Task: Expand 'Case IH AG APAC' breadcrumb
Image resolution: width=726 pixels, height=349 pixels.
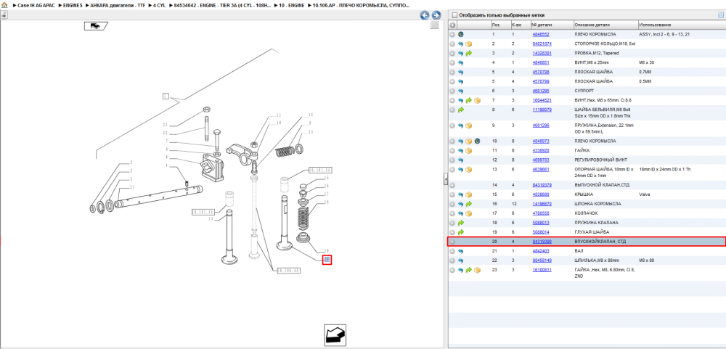Action: (x=37, y=4)
